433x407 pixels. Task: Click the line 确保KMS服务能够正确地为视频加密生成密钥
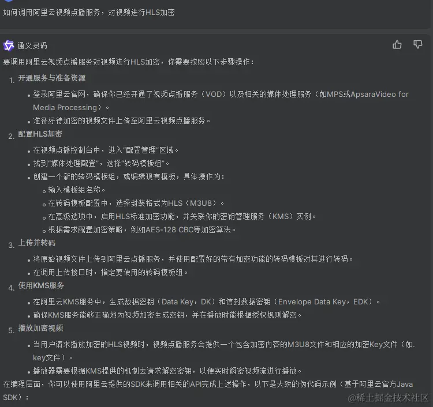[167, 315]
